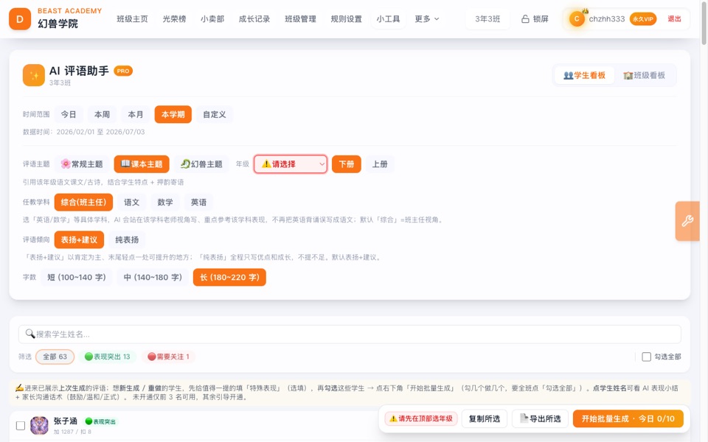The height and width of the screenshot is (442, 708).
Task: Open the 3年3班 class switcher
Action: tap(487, 19)
